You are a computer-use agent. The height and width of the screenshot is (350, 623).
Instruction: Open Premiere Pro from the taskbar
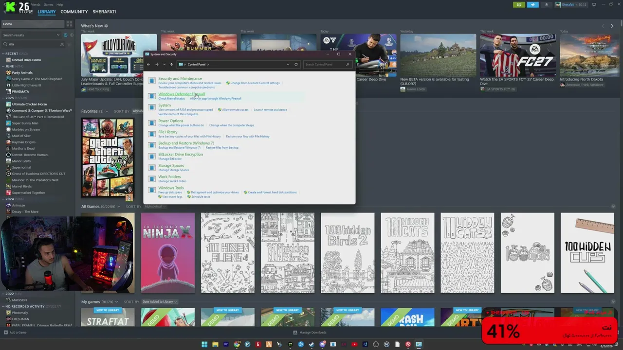click(x=226, y=344)
